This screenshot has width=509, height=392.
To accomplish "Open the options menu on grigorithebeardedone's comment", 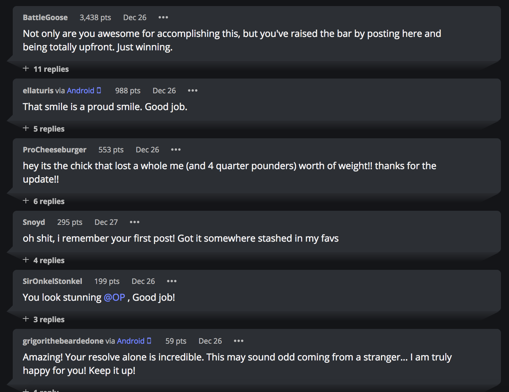I will click(x=239, y=341).
